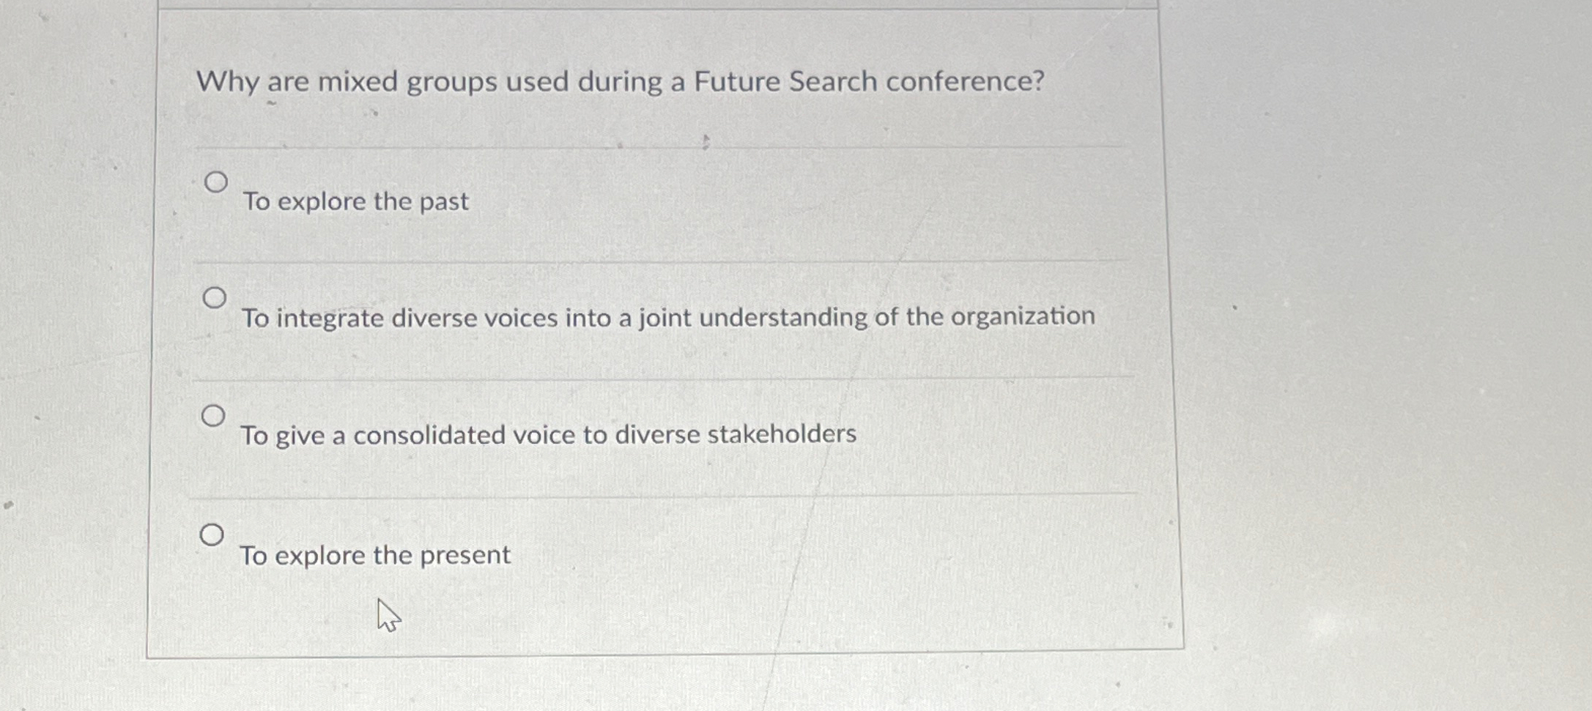The width and height of the screenshot is (1592, 711).
Task: Choose the answer 'To explore the past'
Action: pos(356,202)
